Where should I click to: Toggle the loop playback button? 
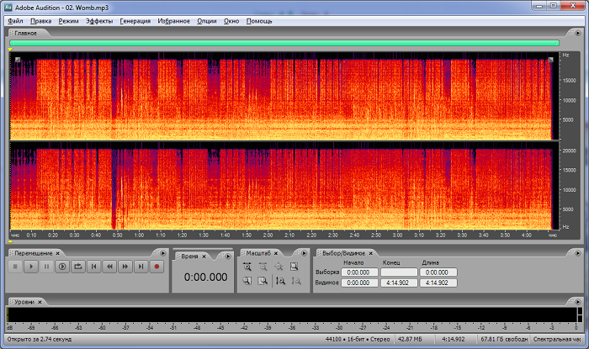pos(78,267)
